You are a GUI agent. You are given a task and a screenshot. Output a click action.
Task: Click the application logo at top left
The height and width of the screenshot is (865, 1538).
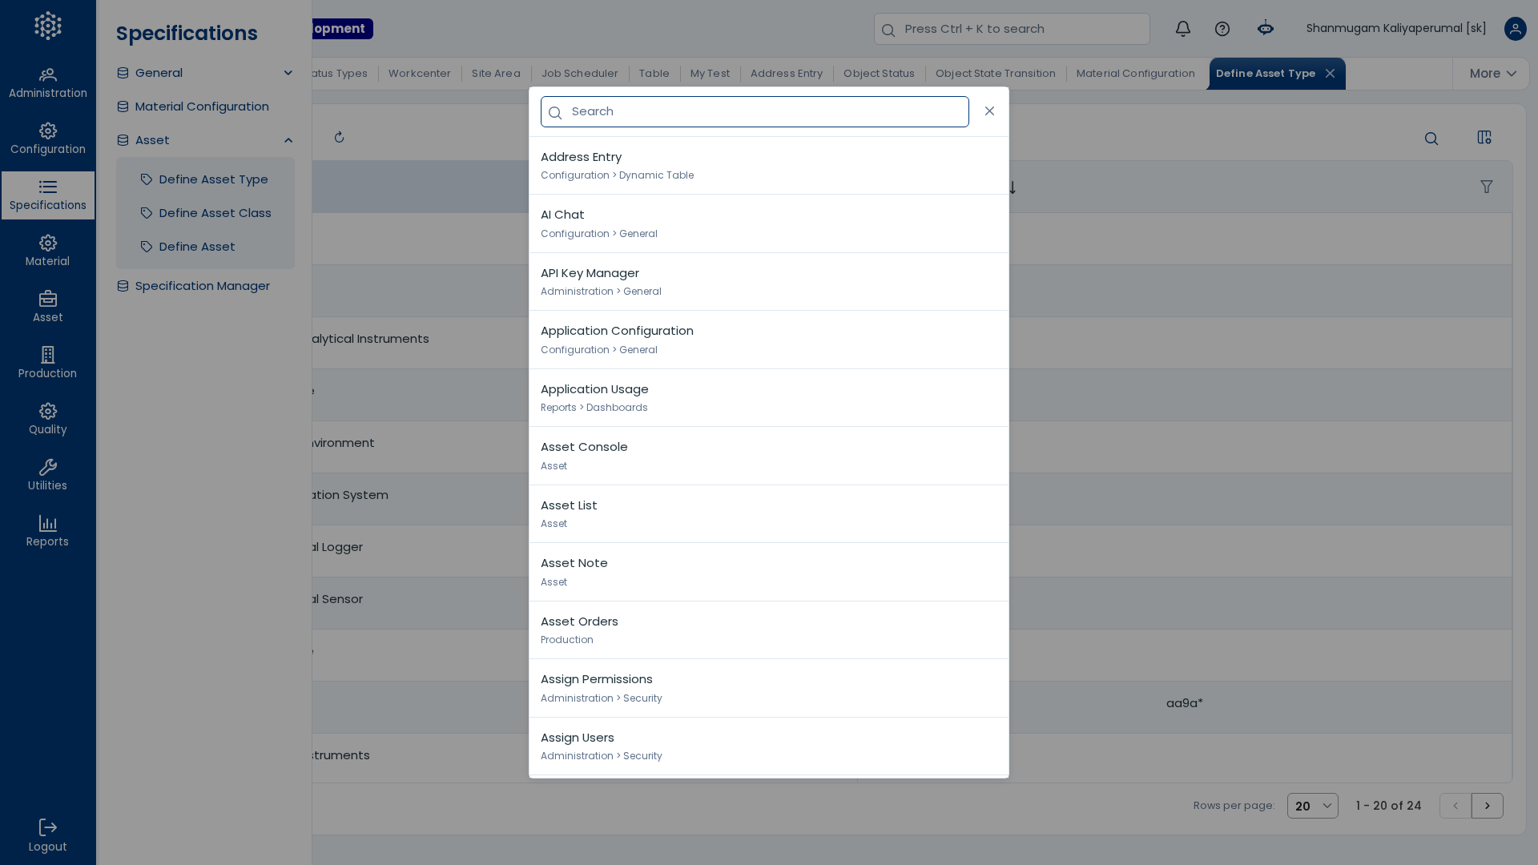pos(48,26)
